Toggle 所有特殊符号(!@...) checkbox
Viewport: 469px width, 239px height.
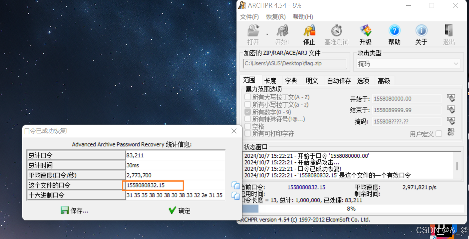point(247,119)
